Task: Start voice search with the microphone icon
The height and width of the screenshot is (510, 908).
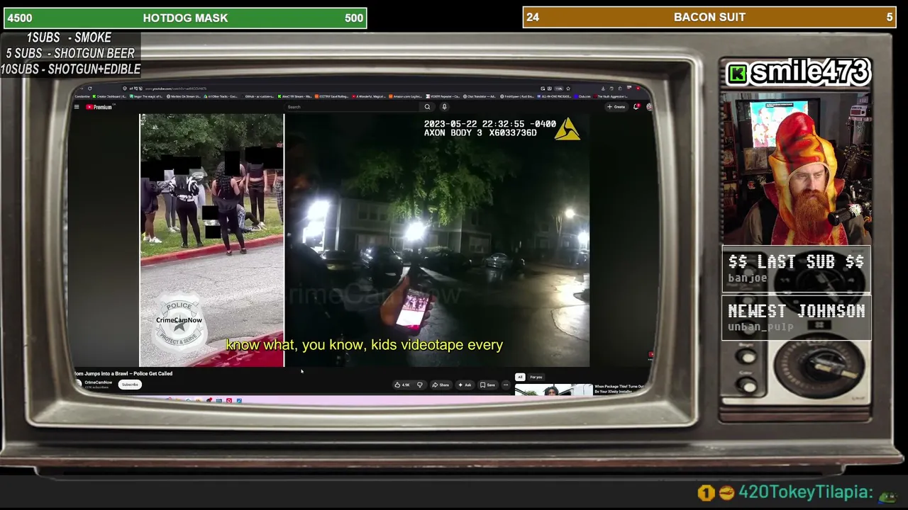Action: (x=444, y=107)
